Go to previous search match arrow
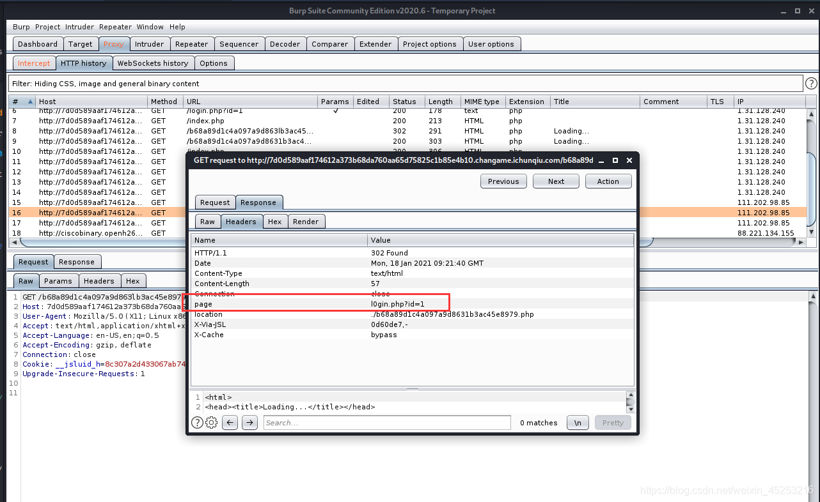The image size is (820, 502). (x=230, y=422)
